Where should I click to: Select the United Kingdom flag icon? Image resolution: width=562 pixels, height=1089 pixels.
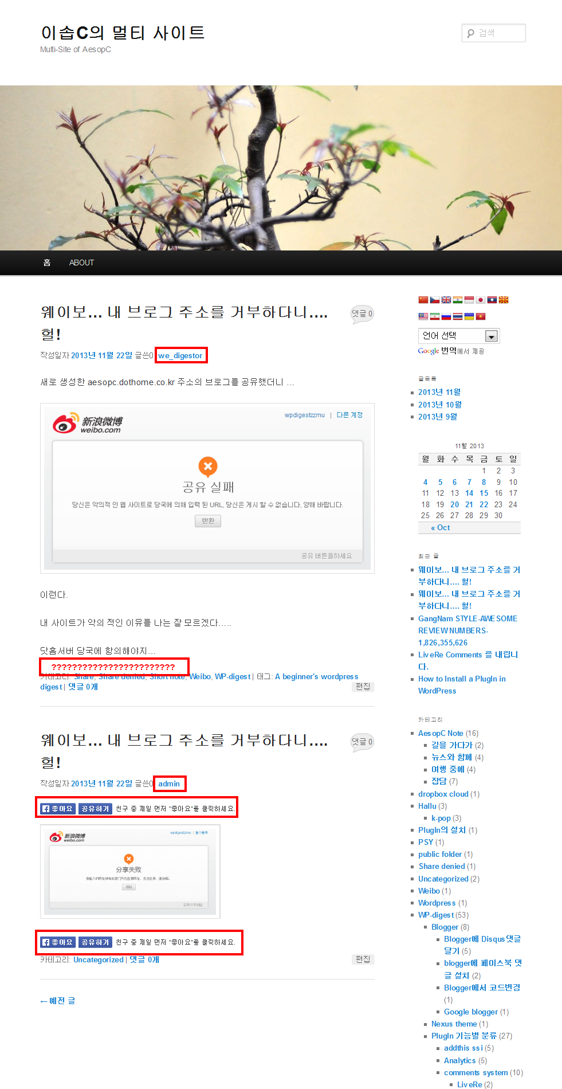coord(446,300)
